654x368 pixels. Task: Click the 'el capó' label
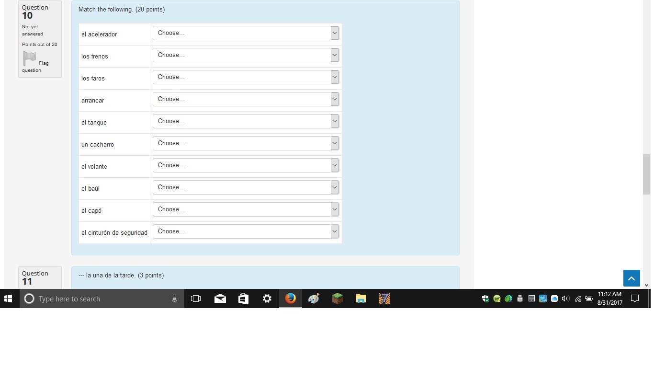(91, 211)
